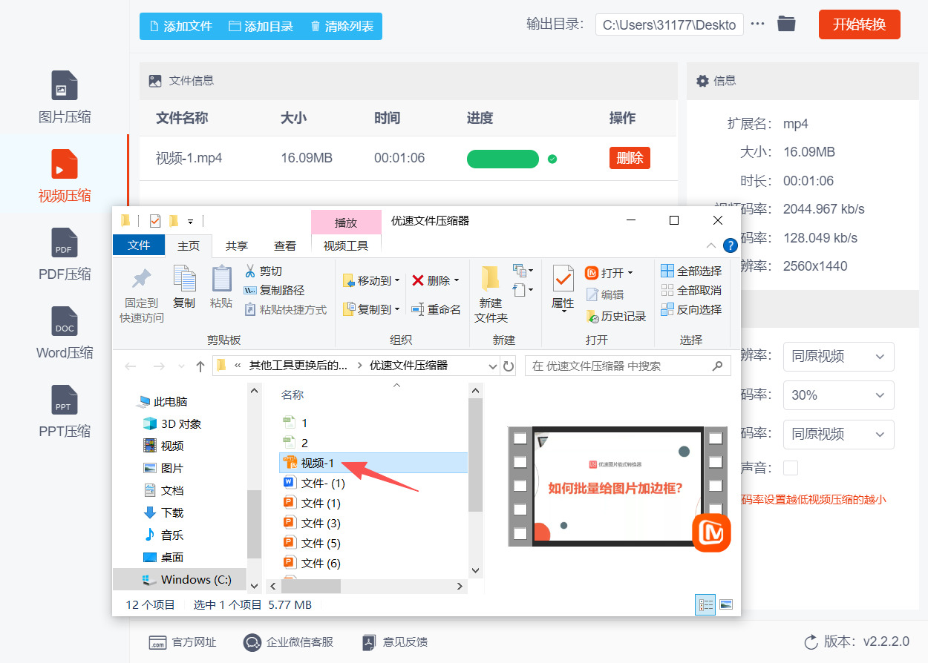Click 反向选择 invert selection

click(691, 309)
